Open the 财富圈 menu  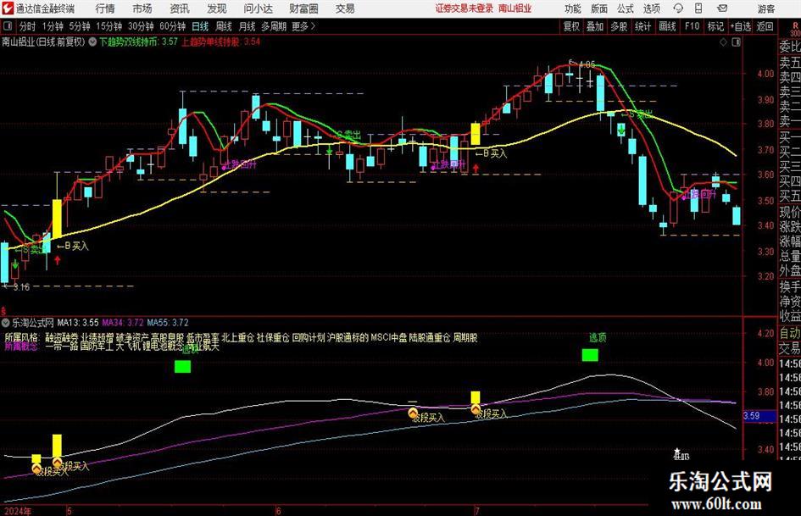(x=303, y=8)
